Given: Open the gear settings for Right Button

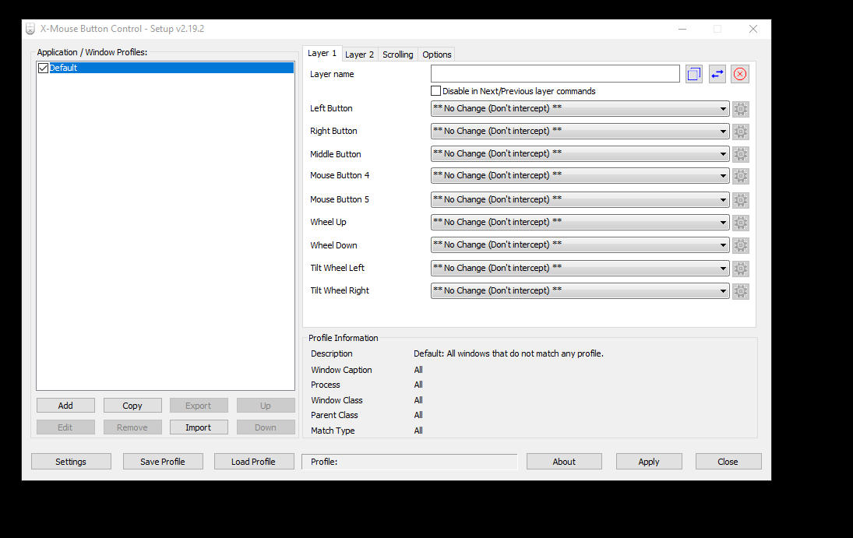Looking at the screenshot, I should click(740, 132).
